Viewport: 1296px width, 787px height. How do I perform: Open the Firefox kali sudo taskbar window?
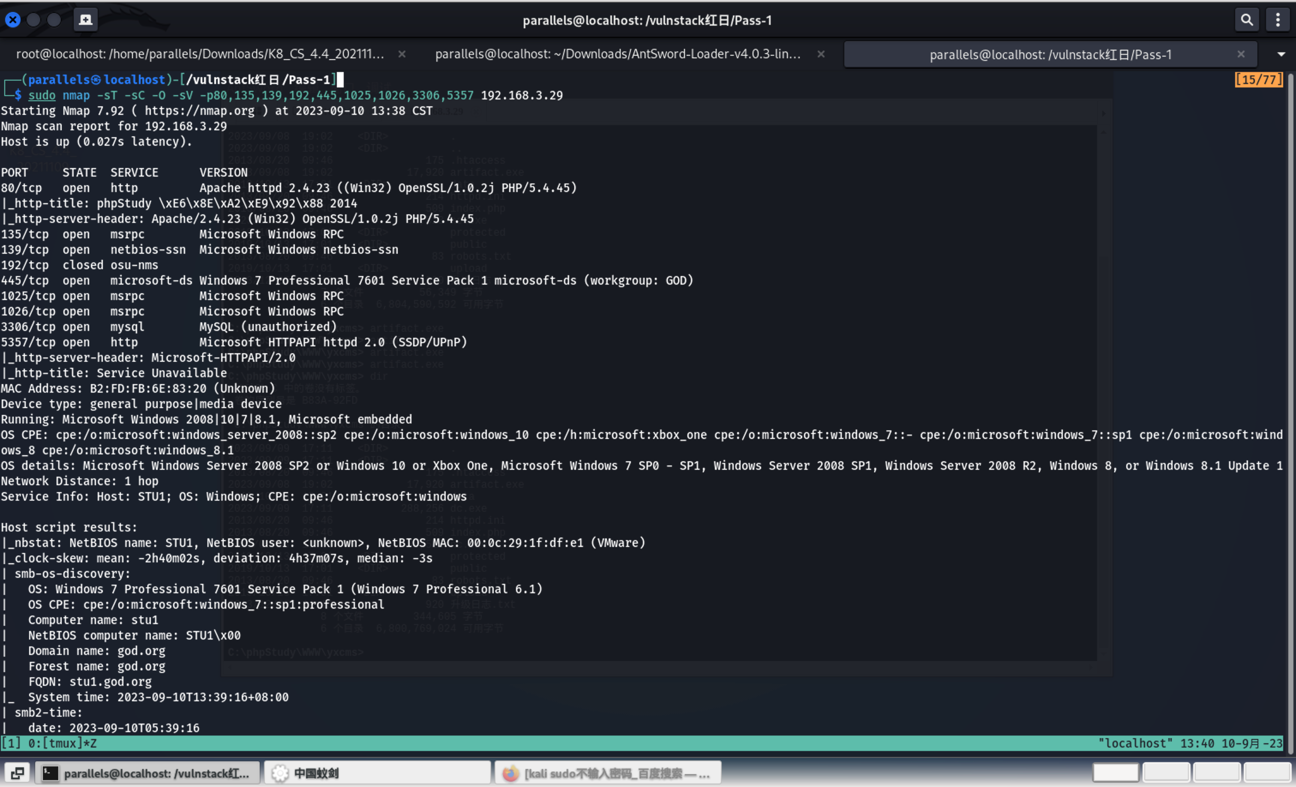[608, 773]
